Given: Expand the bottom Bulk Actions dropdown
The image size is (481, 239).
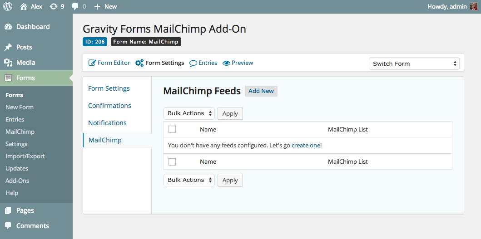Looking at the screenshot, I should [x=189, y=180].
